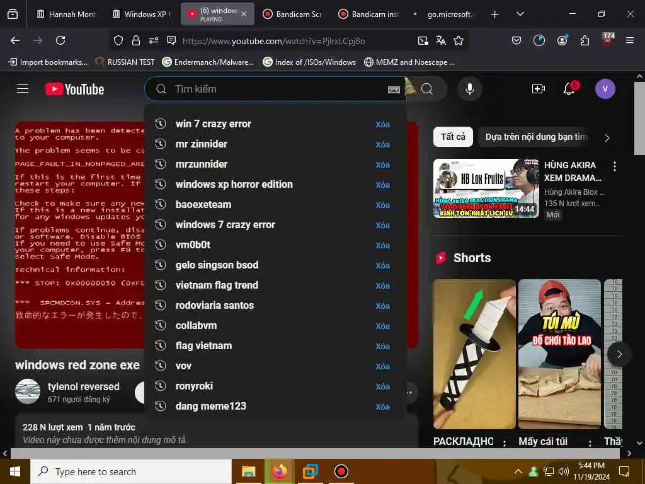Image resolution: width=645 pixels, height=484 pixels.
Task: Bookmark this page with star icon
Action: pos(459,40)
